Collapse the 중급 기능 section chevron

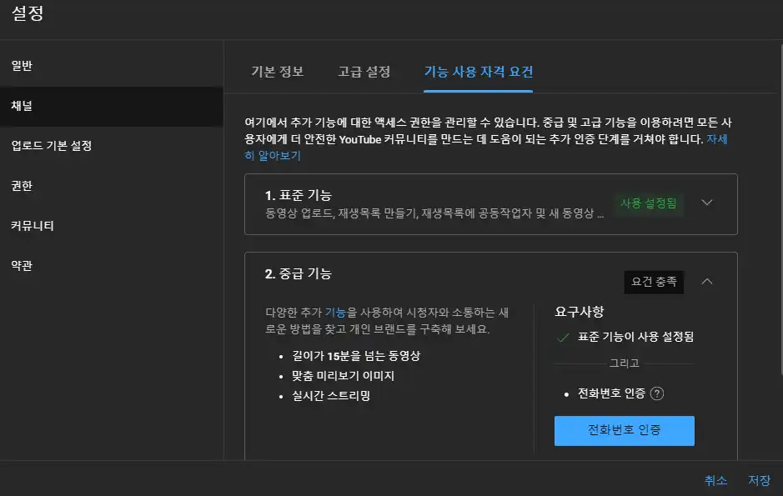pos(707,281)
